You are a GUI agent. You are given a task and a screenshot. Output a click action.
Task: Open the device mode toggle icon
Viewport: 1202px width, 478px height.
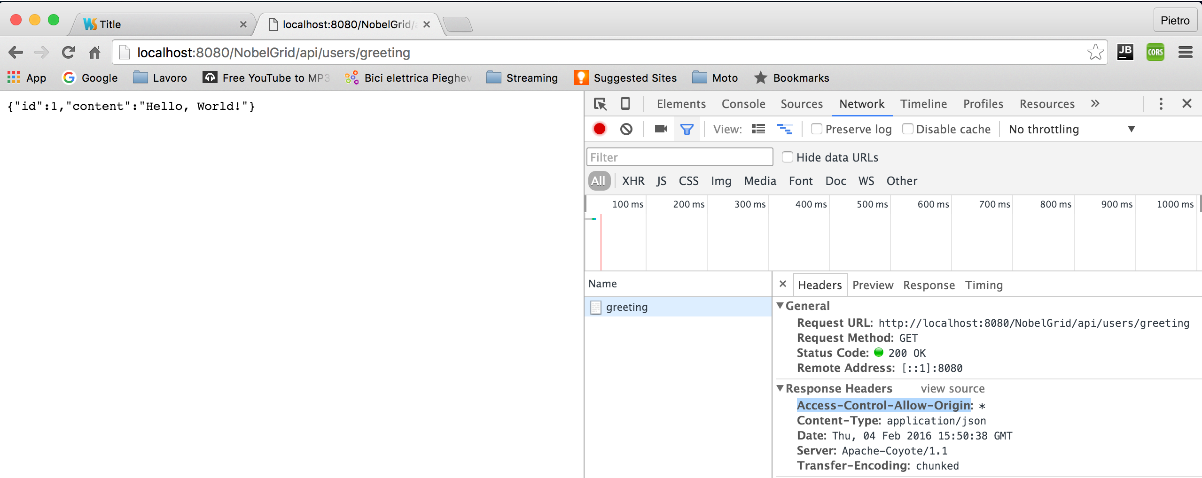click(x=625, y=104)
